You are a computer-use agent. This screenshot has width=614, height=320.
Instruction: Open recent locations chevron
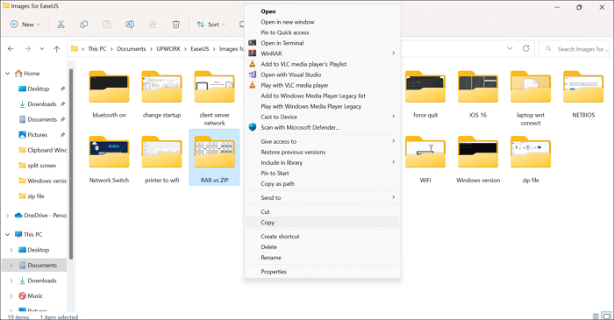[42, 49]
